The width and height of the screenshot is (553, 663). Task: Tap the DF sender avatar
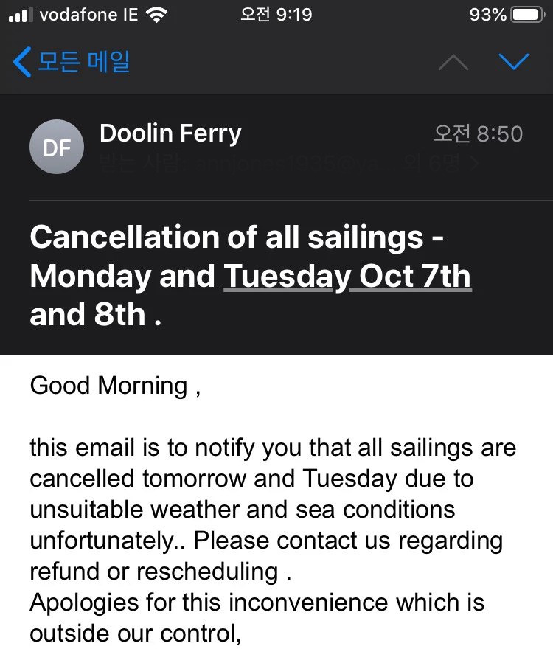56,147
